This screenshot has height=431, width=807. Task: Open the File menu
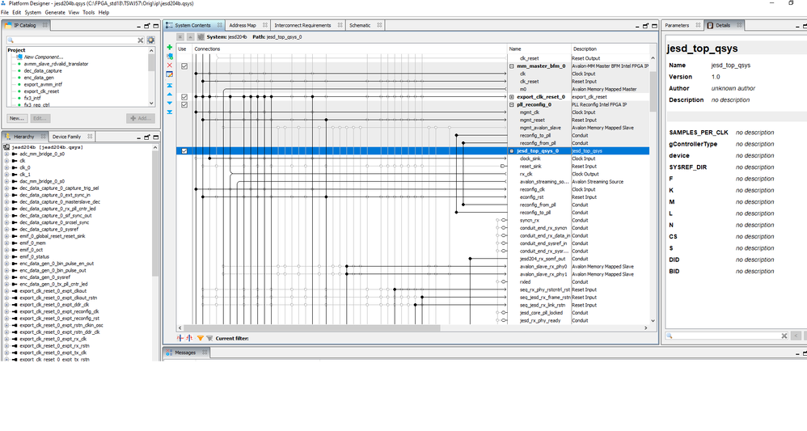pos(5,12)
